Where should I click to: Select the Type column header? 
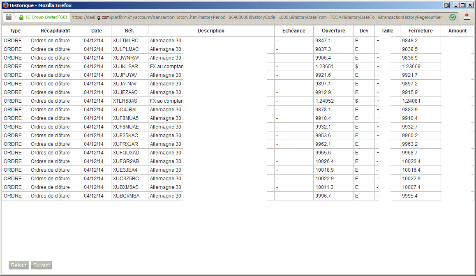pos(15,31)
